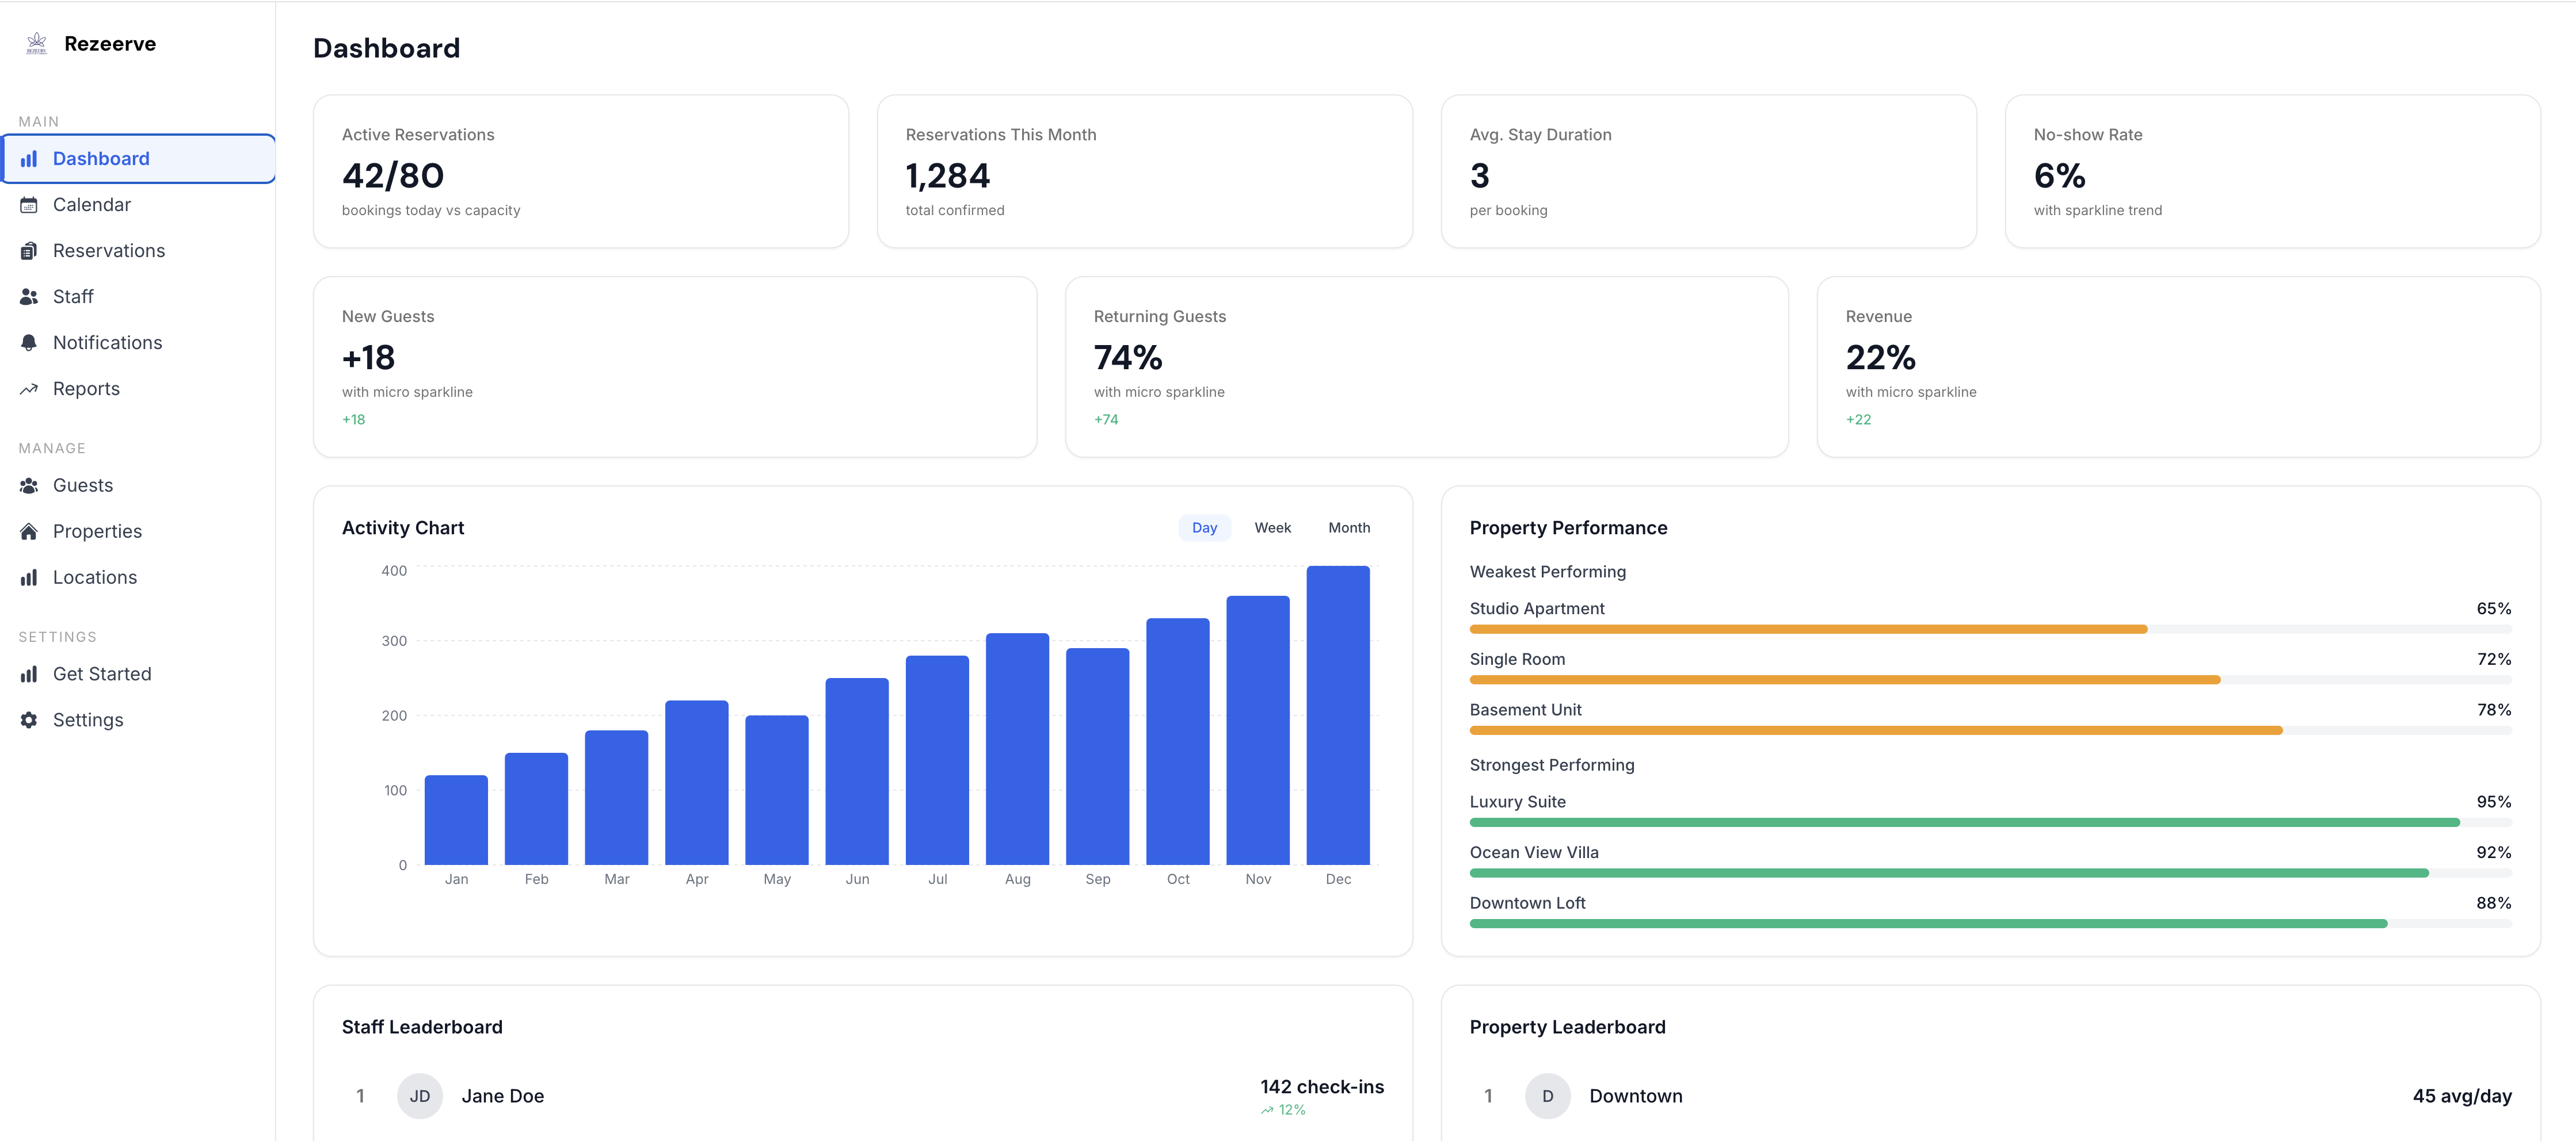Click the Studio Apartment progress bar
The image size is (2576, 1141).
pyautogui.click(x=1808, y=630)
